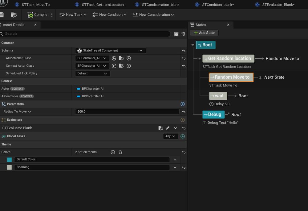Open Default Color element options chevron

(x=175, y=160)
